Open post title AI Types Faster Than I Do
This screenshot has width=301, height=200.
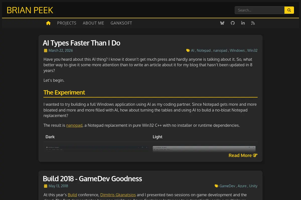click(x=82, y=43)
